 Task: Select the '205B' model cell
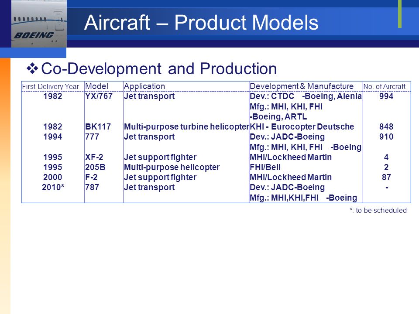(95, 167)
